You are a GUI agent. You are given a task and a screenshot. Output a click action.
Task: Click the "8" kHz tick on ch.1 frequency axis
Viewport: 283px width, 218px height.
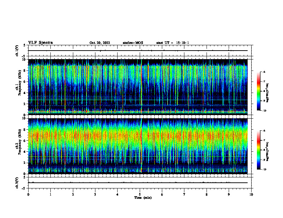click(x=25, y=71)
